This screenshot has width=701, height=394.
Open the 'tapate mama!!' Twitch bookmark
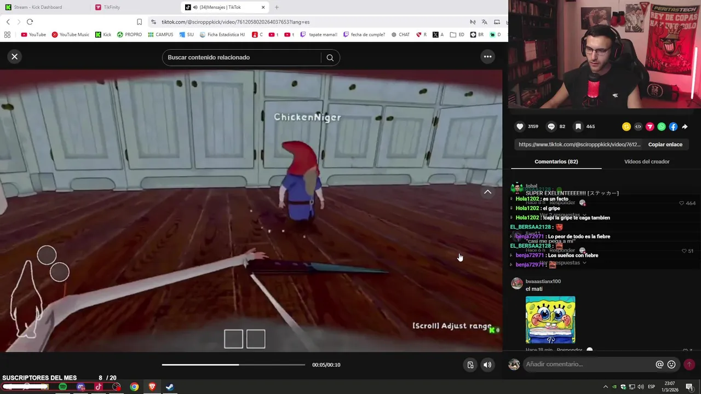(319, 34)
